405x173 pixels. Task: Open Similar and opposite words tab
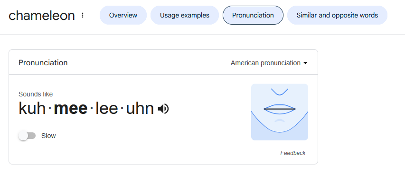[337, 15]
